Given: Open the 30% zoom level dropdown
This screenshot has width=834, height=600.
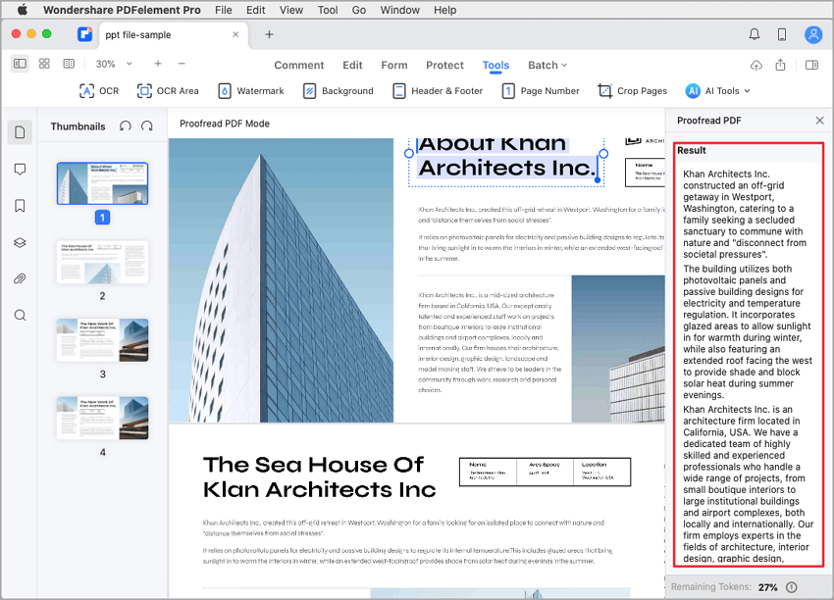Looking at the screenshot, I should [111, 64].
